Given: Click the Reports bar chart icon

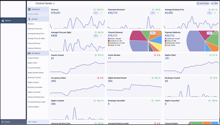Looking at the screenshot, I should 3,20.
